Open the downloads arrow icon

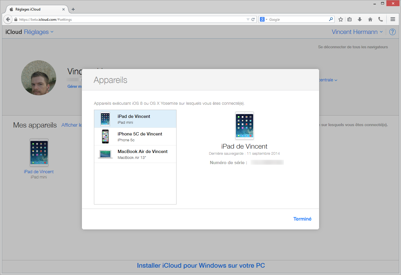coord(360,19)
